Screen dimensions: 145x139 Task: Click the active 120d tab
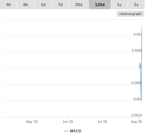click(x=100, y=5)
